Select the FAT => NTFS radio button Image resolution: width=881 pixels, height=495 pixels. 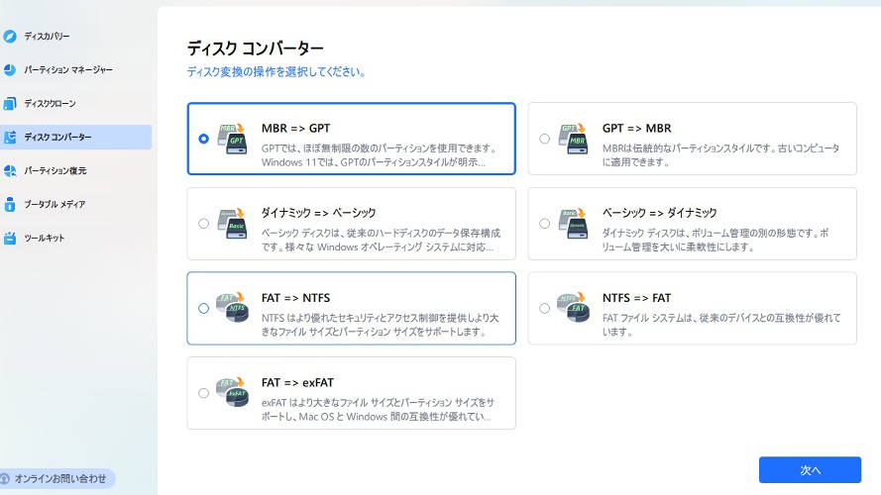point(203,308)
